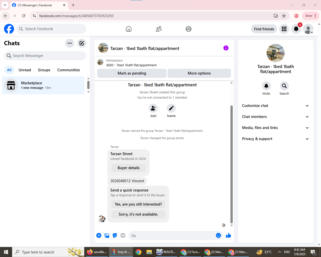Send 'Sorry, it's not available.' response
The width and height of the screenshot is (321, 257).
pyautogui.click(x=138, y=214)
